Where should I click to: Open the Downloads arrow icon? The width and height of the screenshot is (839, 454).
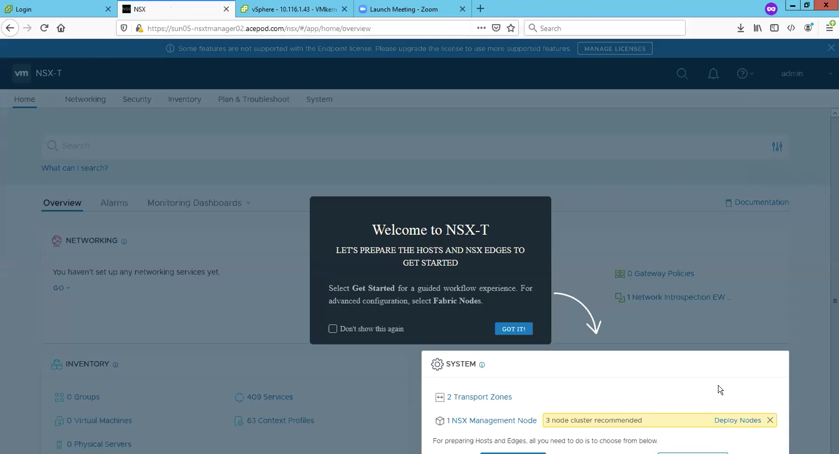(740, 28)
